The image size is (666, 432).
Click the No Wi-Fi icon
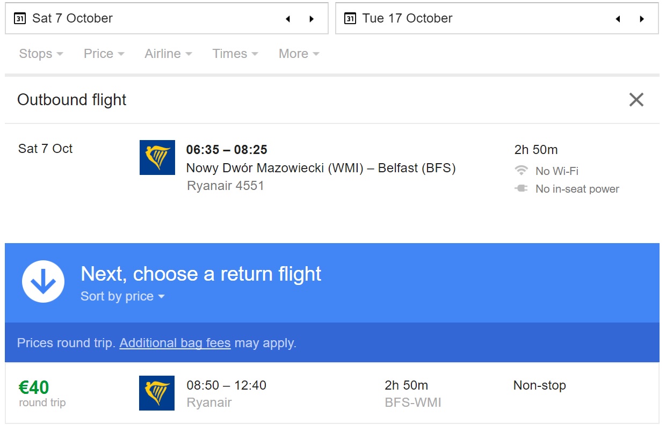click(x=521, y=171)
